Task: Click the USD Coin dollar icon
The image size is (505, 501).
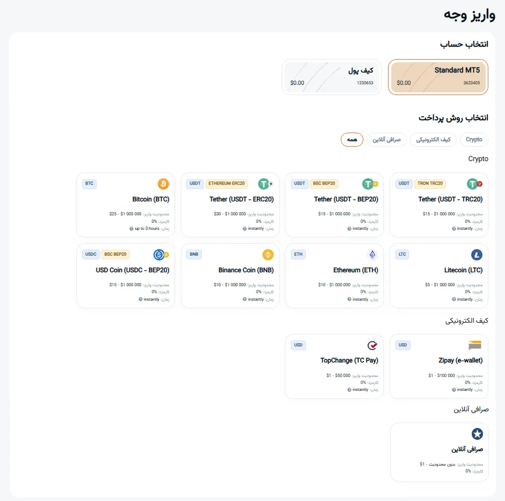Action: coord(159,255)
